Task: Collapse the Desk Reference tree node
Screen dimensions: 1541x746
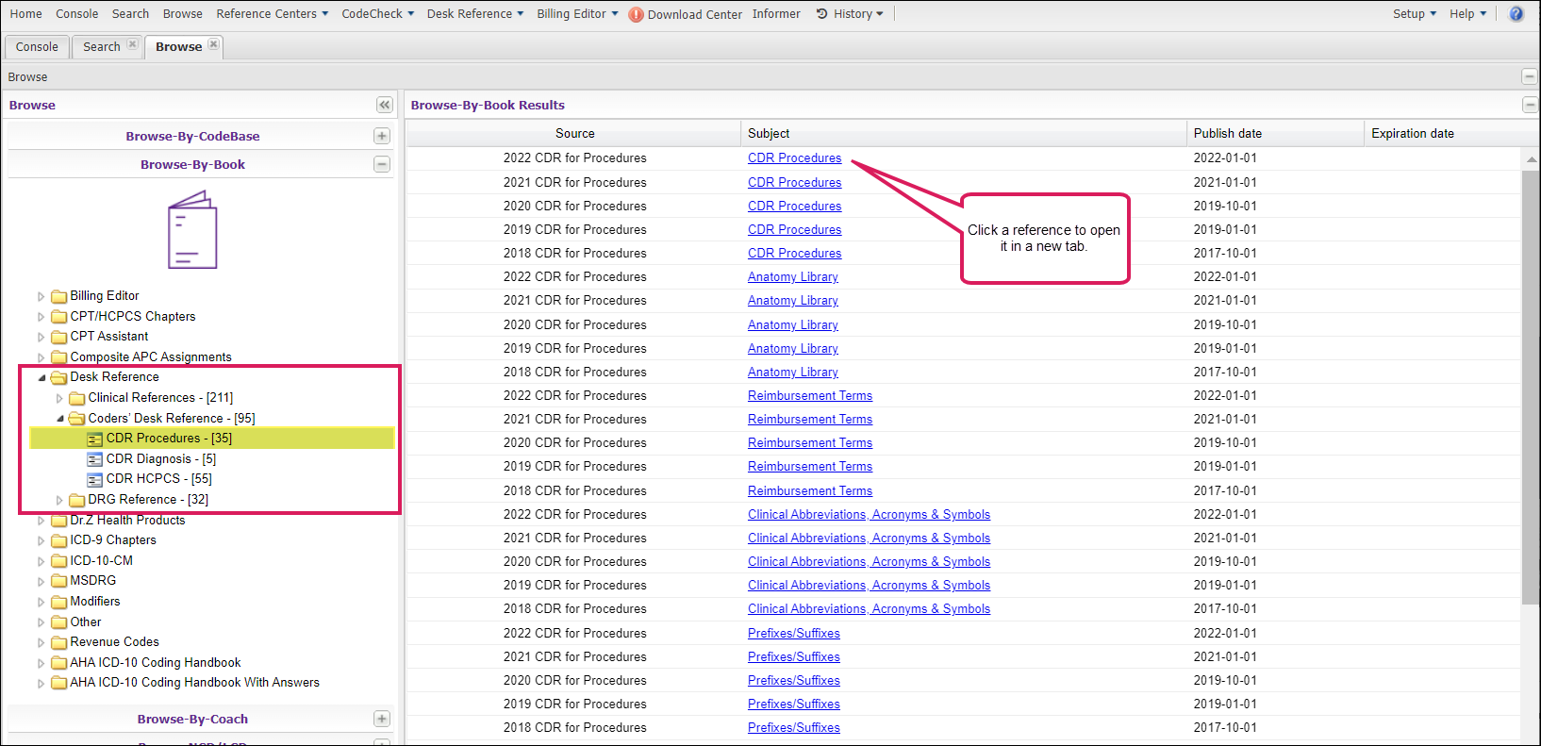Action: click(x=41, y=377)
